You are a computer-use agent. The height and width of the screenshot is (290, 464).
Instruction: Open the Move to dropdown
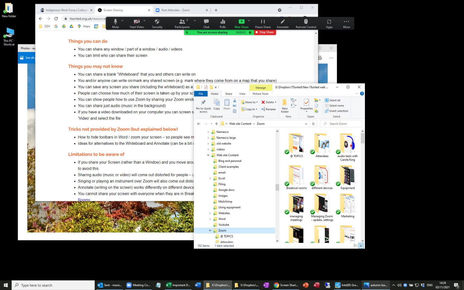(250, 102)
